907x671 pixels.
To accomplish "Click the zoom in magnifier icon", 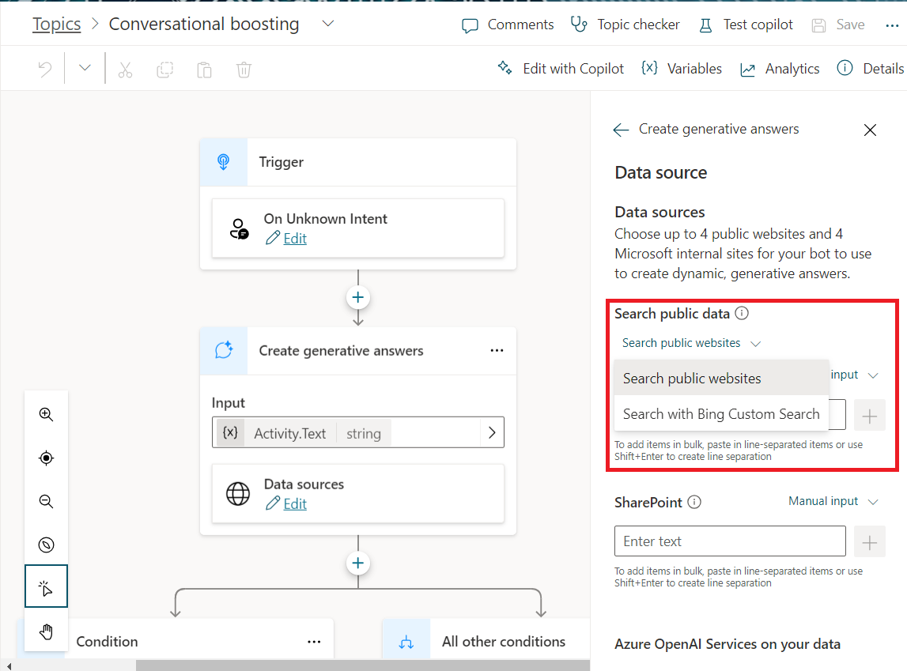I will (x=46, y=414).
